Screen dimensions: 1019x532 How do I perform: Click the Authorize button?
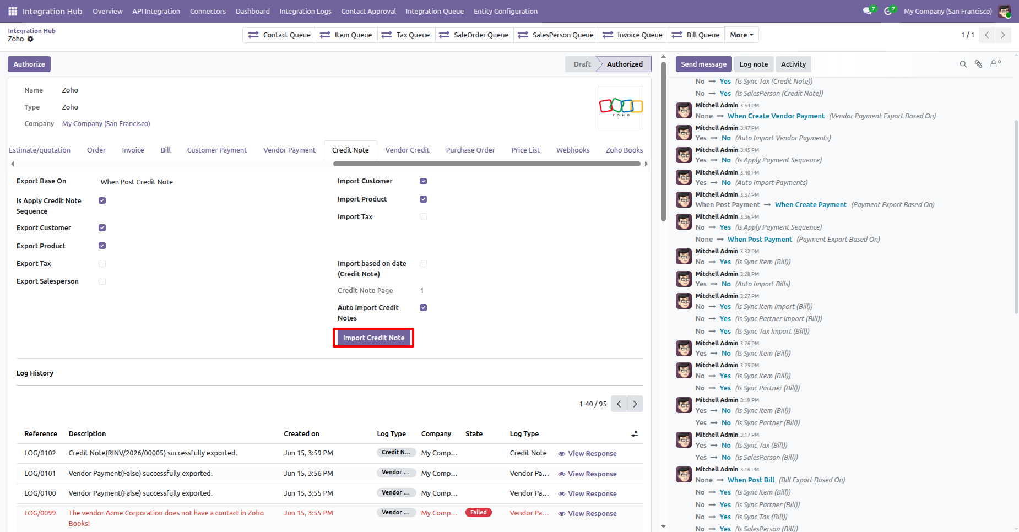(29, 64)
